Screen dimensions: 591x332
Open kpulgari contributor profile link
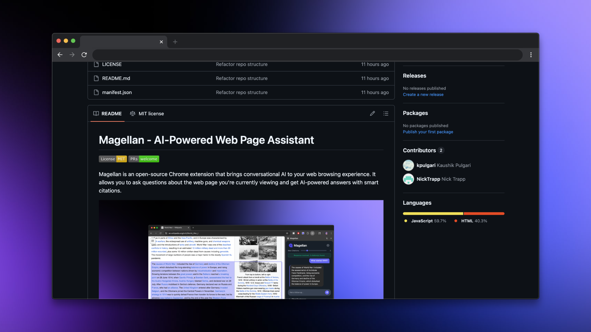(x=444, y=165)
